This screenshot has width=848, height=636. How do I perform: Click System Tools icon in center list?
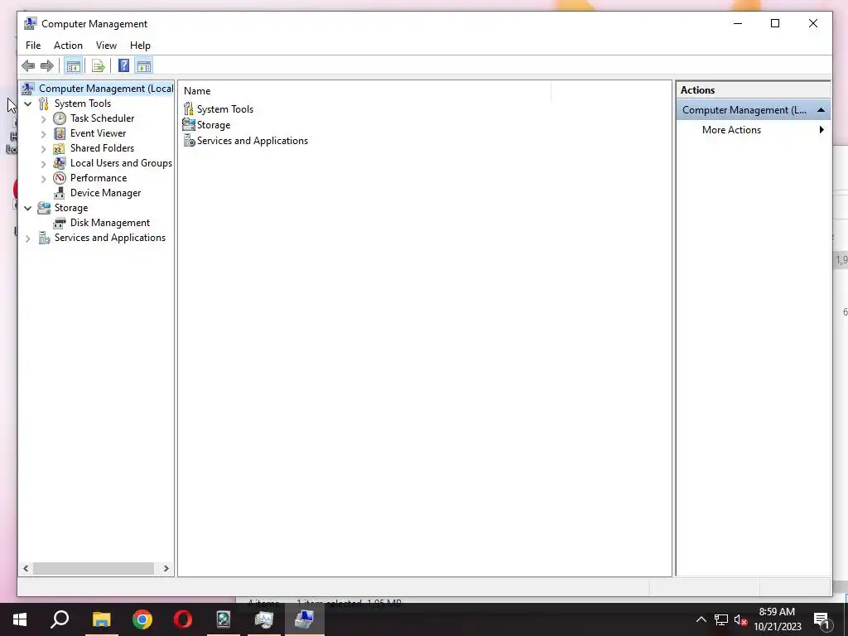189,109
